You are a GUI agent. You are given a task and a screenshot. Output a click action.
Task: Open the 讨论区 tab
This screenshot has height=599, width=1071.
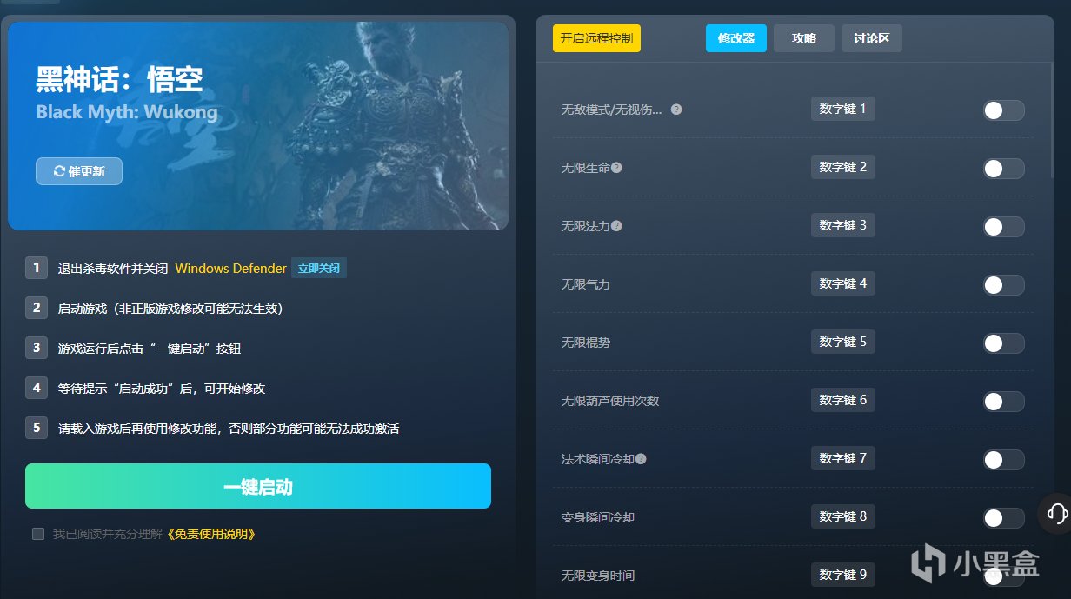(x=871, y=38)
